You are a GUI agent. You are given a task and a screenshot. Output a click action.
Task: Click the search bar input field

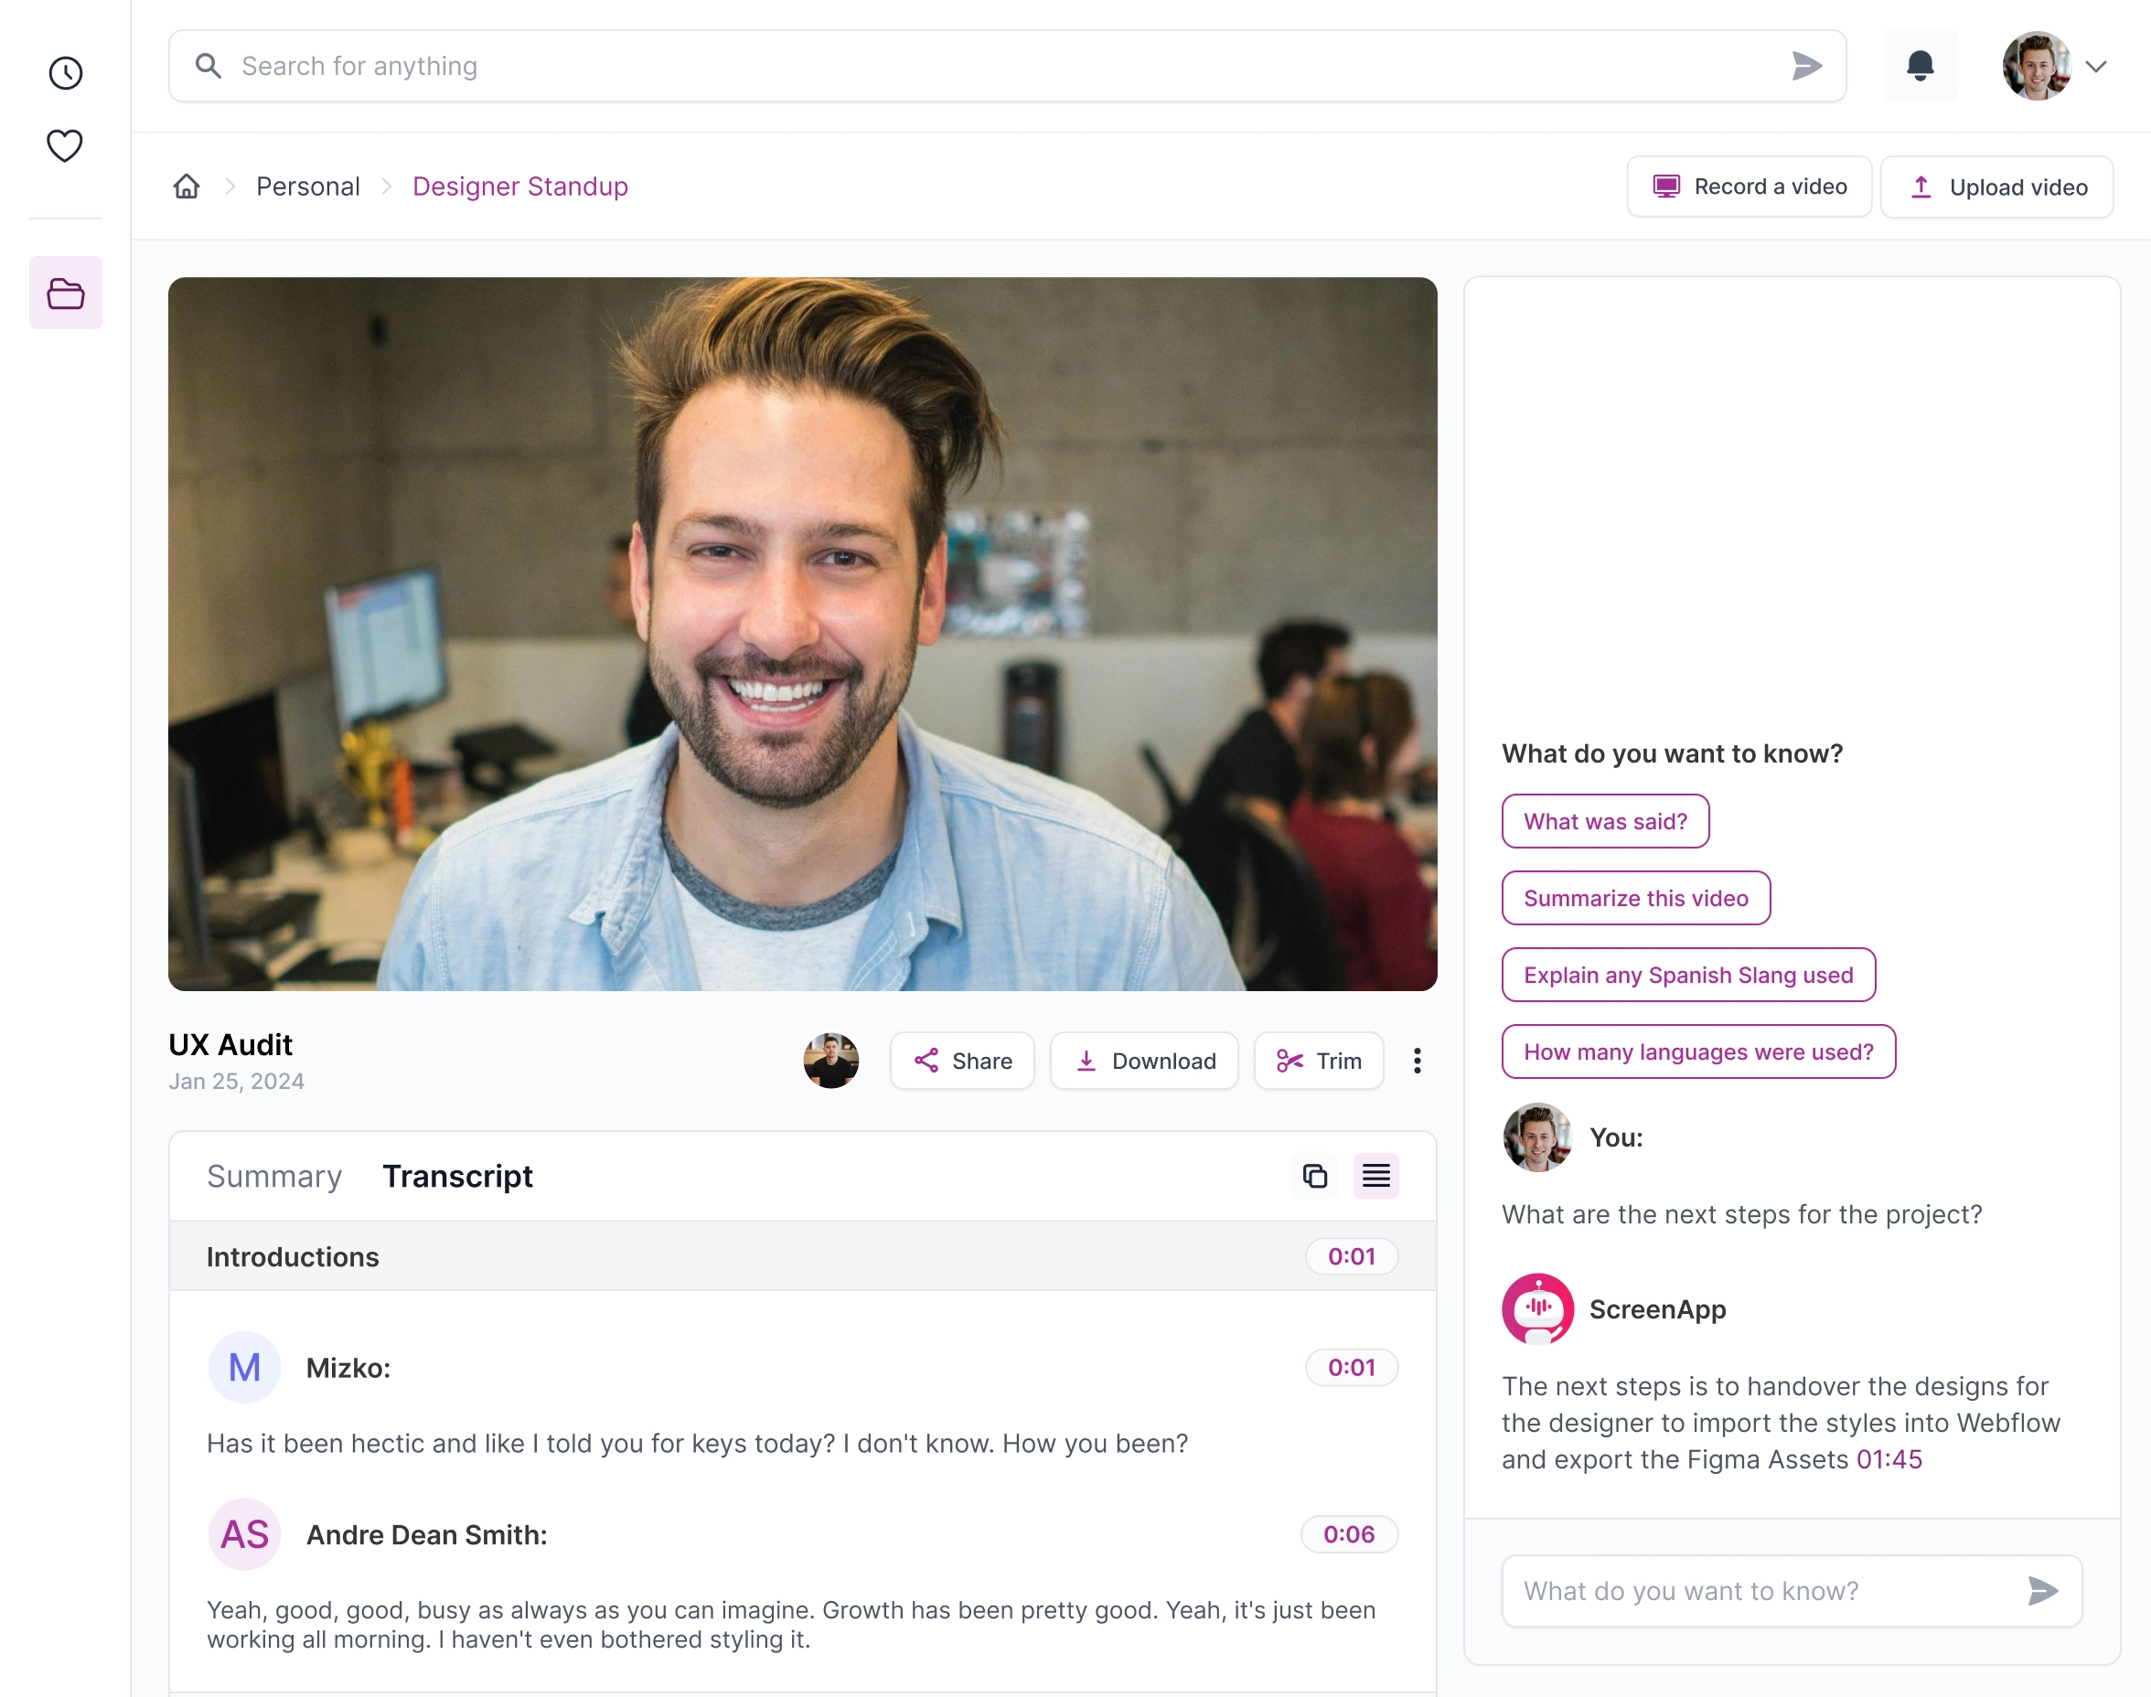coord(1004,65)
